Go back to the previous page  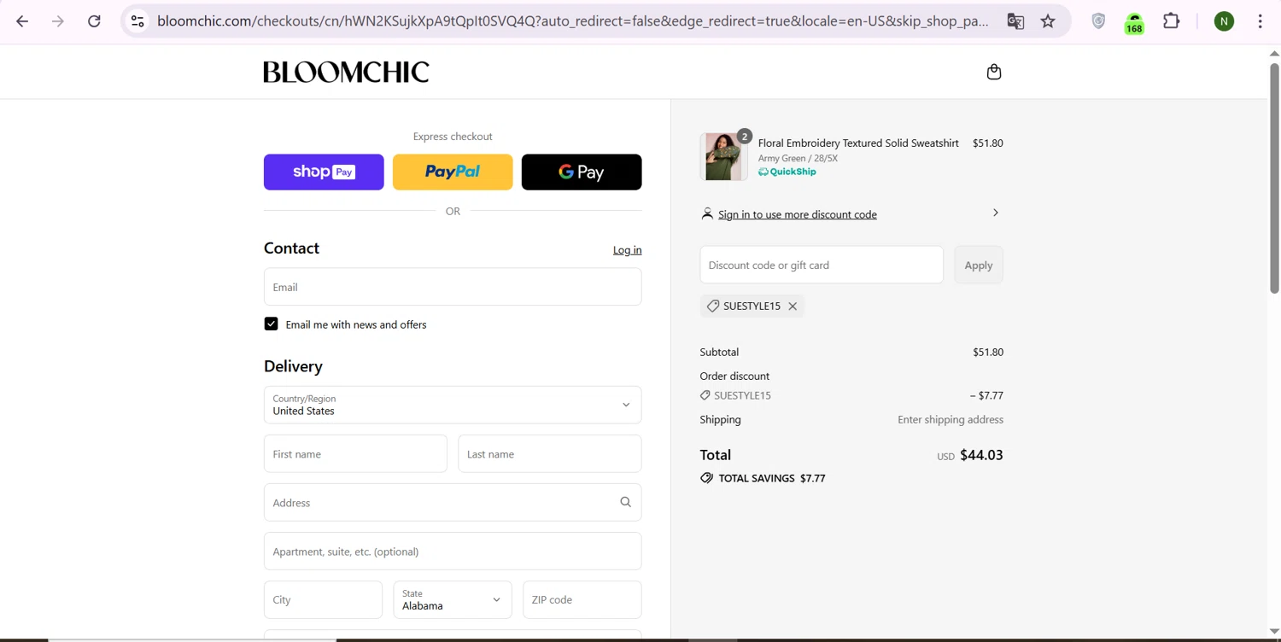(x=22, y=21)
